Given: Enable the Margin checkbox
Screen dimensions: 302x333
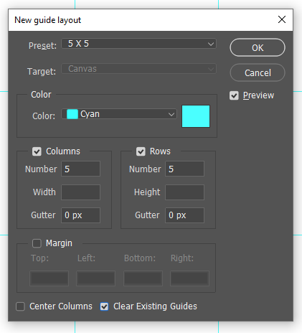Looking at the screenshot, I should pos(37,243).
